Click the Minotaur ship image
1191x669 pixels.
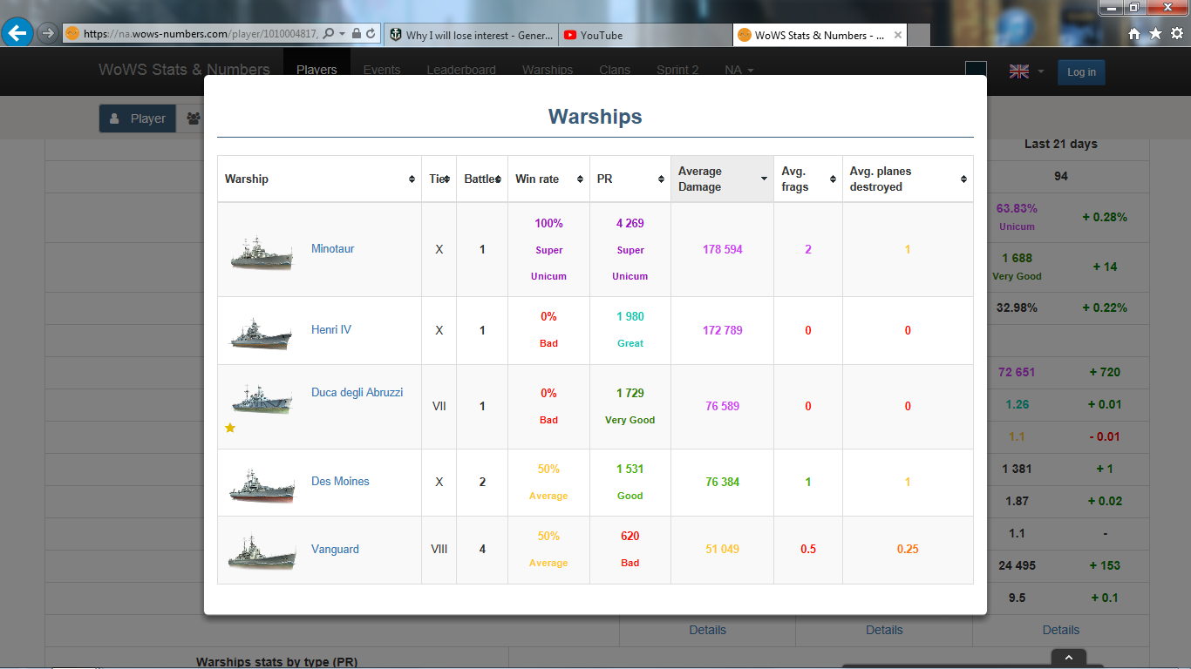262,251
